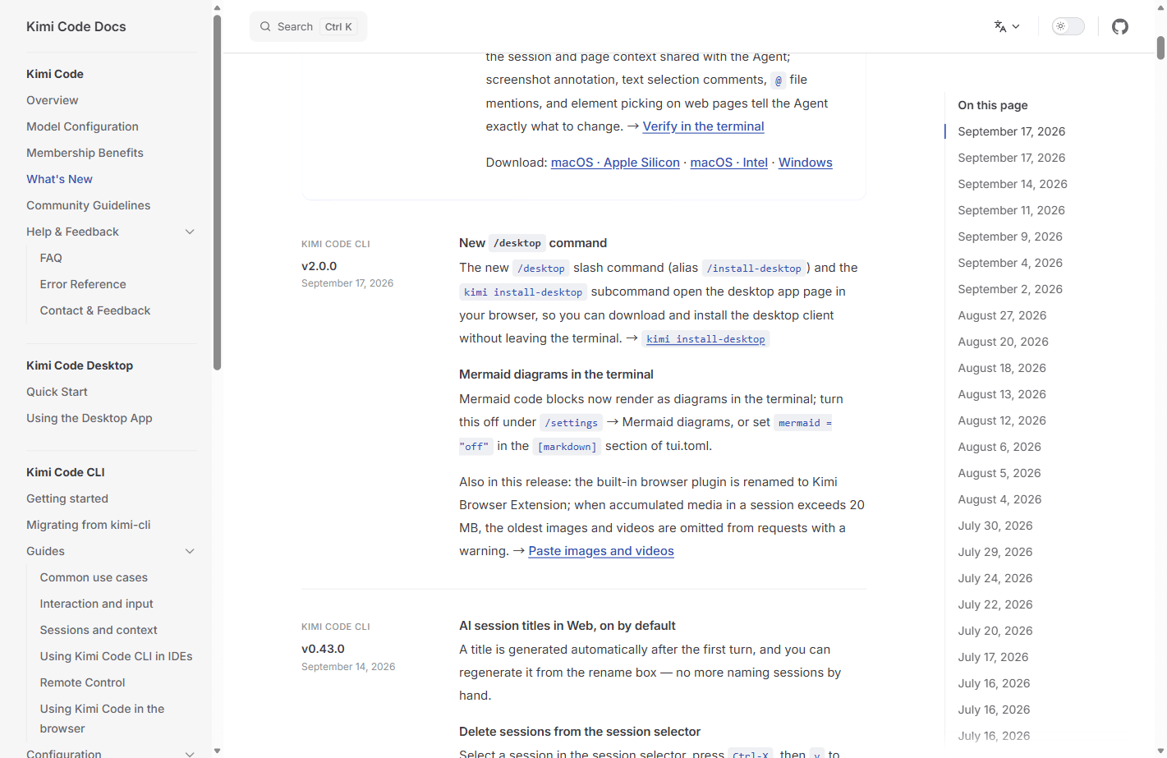Click the Kimi Code Docs site title
Screen dimensions: 1167x758
pos(76,26)
